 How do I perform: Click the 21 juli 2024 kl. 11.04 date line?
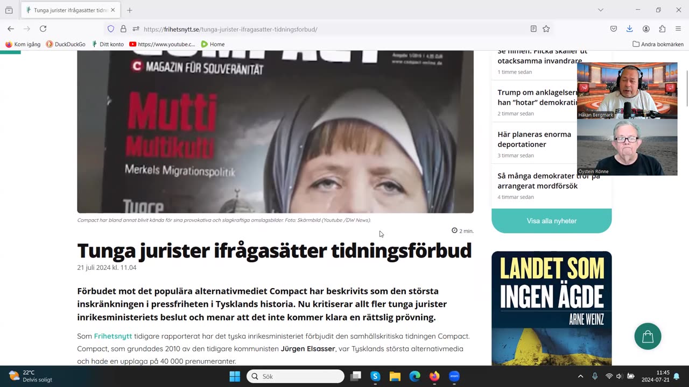tap(107, 268)
